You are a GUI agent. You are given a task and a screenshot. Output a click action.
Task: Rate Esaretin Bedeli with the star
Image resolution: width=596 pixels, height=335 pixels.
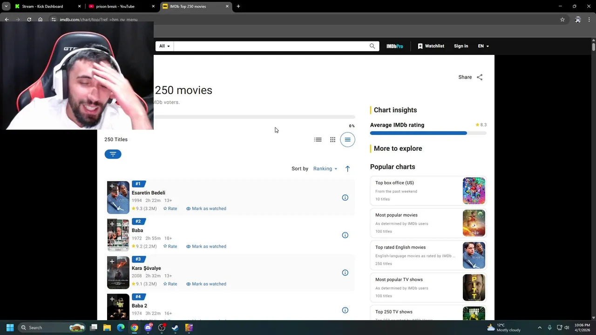point(170,208)
